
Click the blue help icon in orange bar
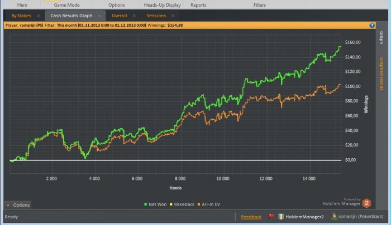pyautogui.click(x=372, y=26)
